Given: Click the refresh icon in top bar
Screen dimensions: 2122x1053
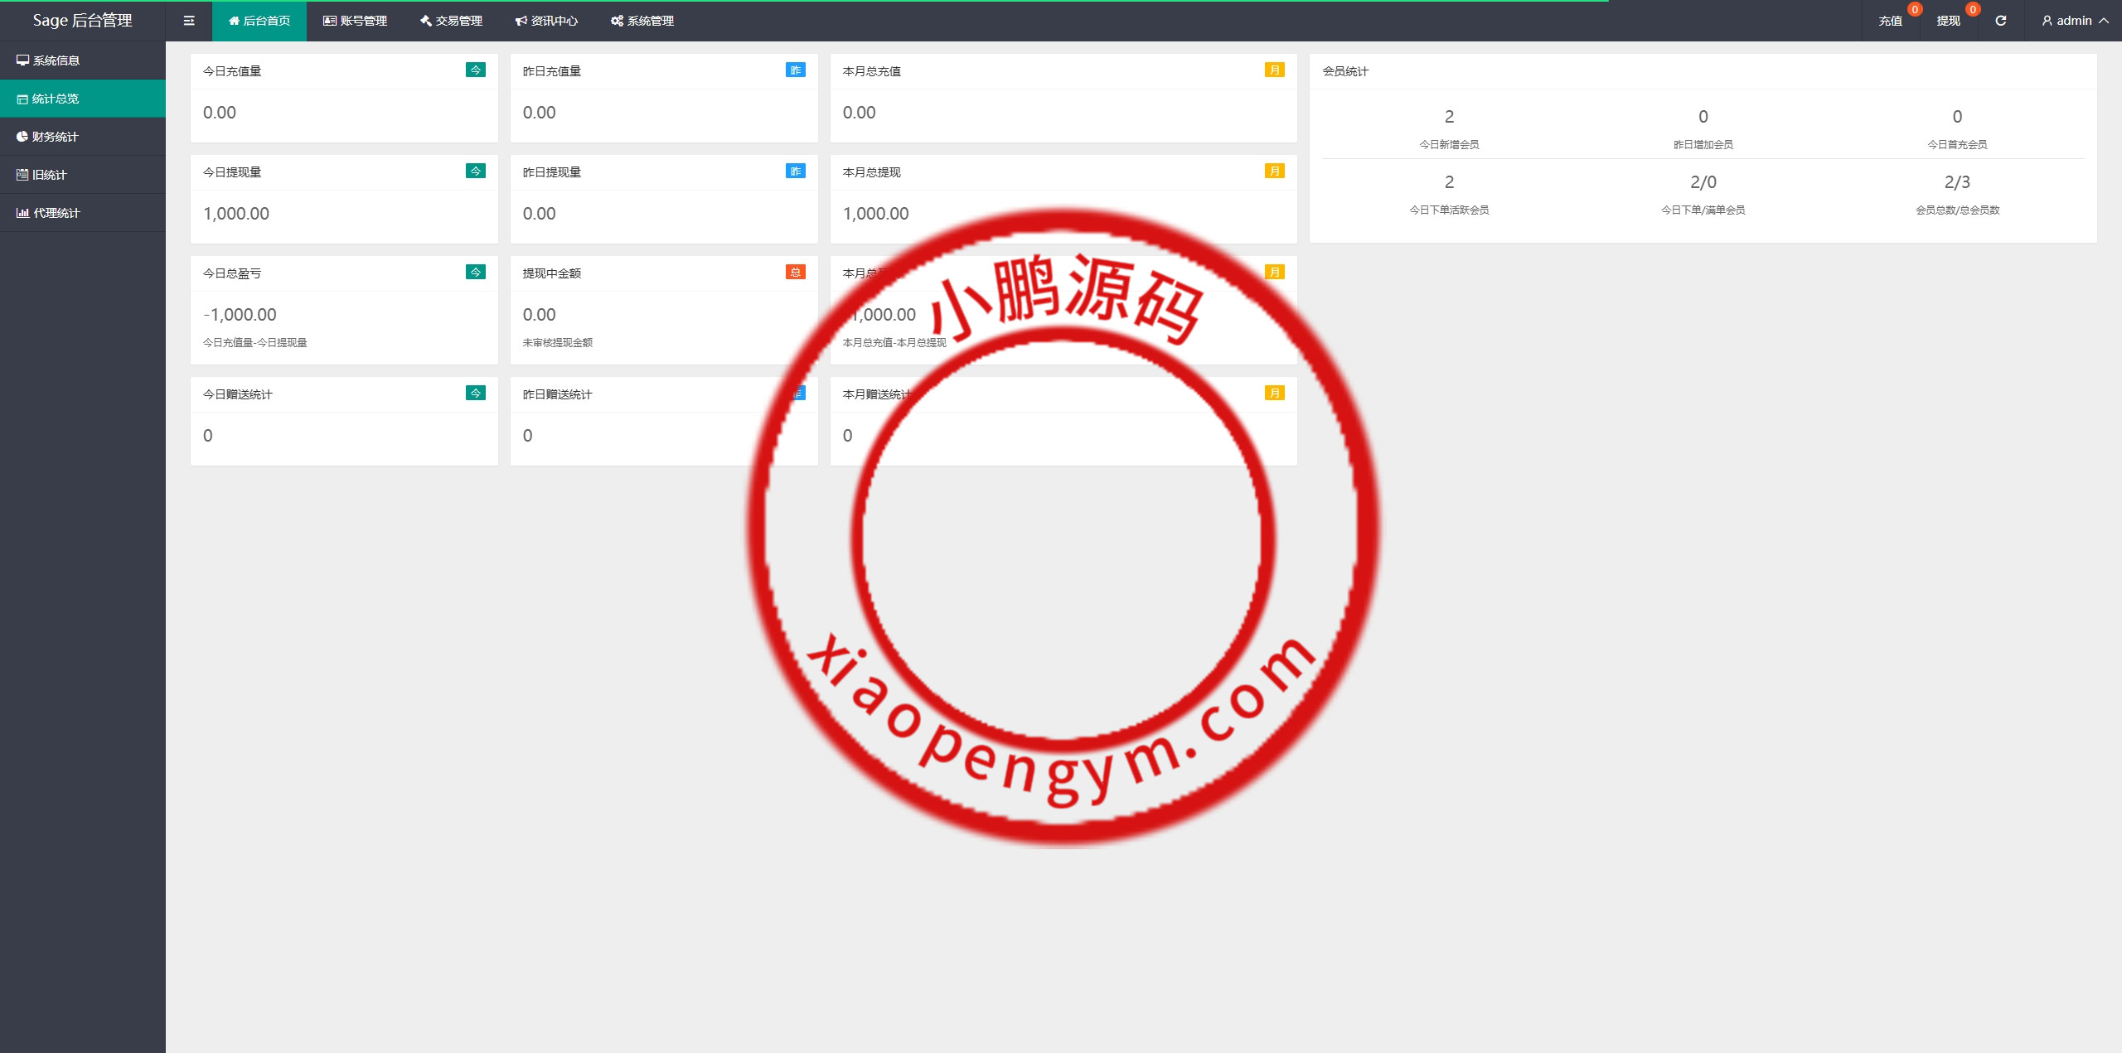Looking at the screenshot, I should (x=2000, y=21).
